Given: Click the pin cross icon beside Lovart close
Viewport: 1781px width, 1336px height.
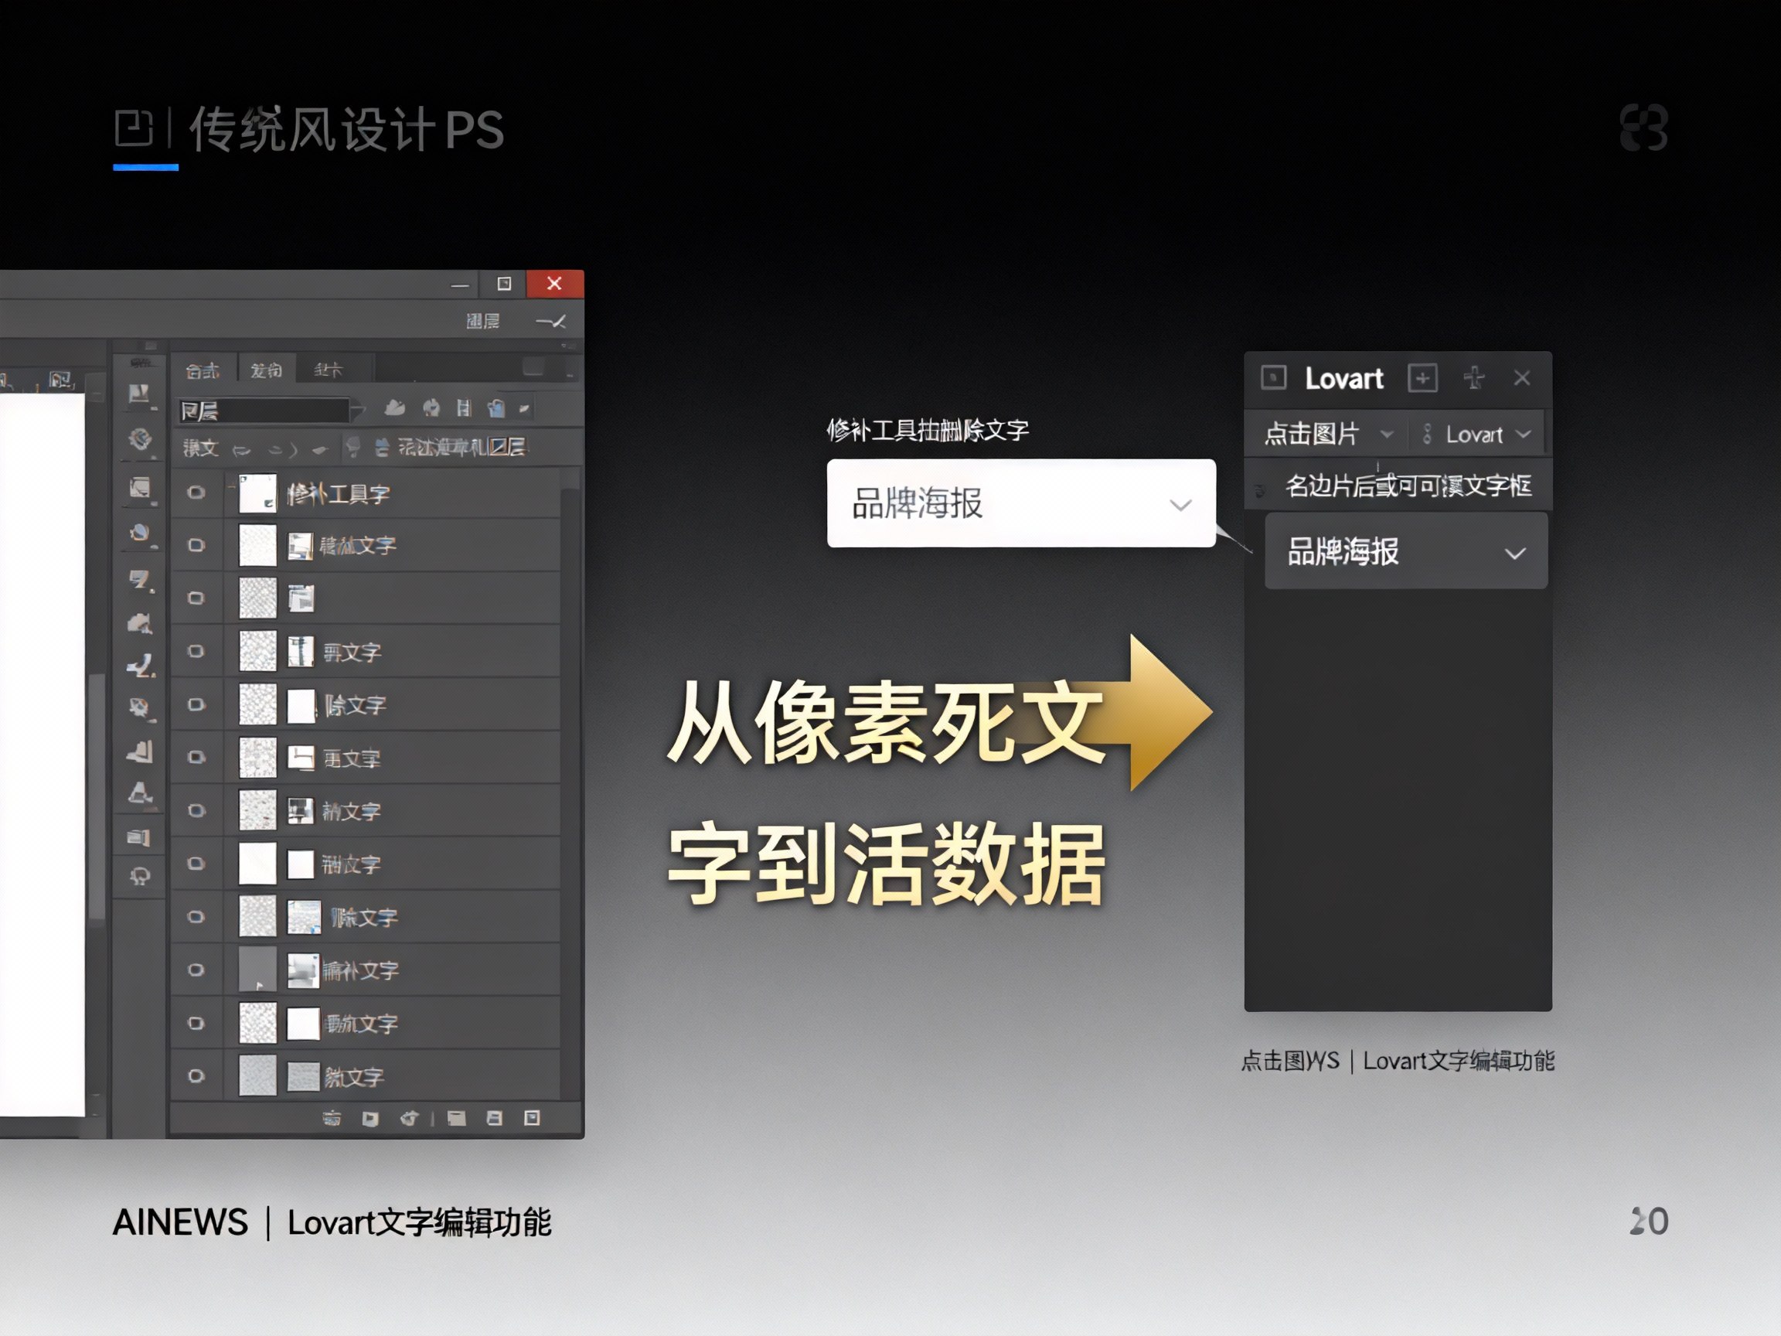Looking at the screenshot, I should [x=1474, y=378].
